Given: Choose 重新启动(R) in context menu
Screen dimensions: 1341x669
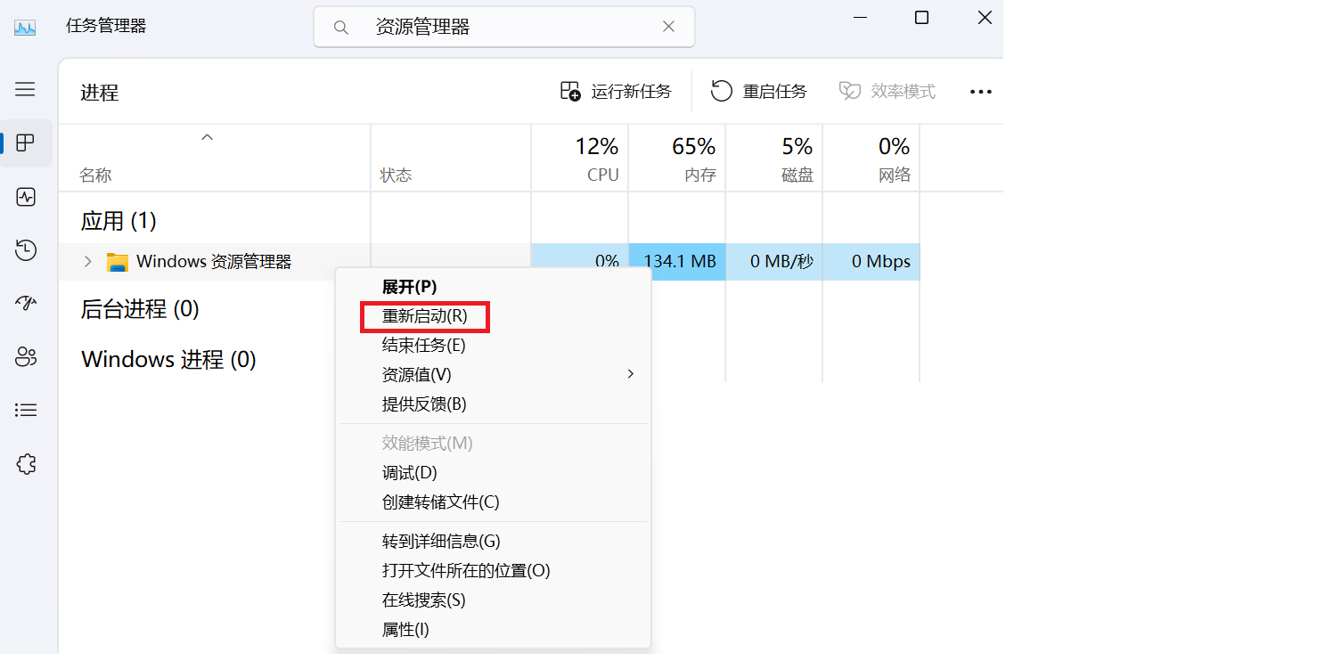Looking at the screenshot, I should coord(425,316).
